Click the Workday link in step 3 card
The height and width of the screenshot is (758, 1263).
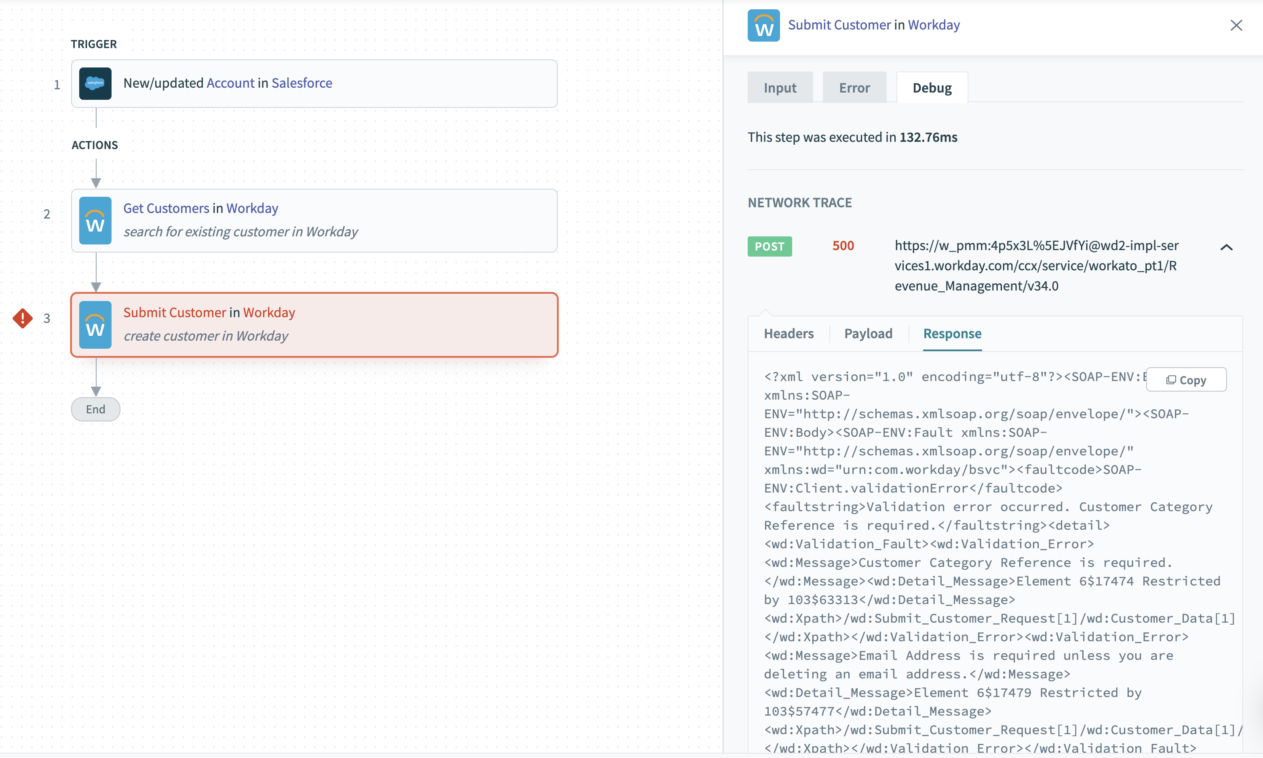(x=269, y=312)
